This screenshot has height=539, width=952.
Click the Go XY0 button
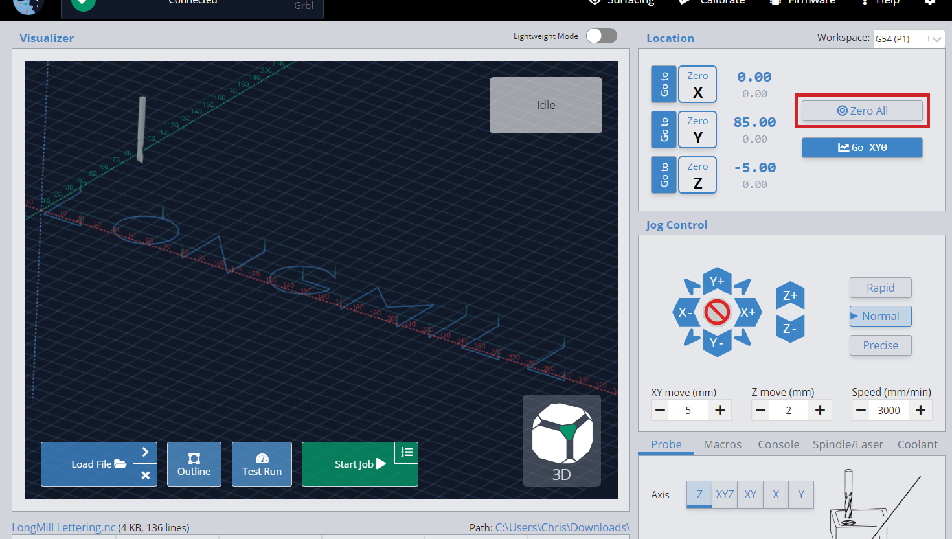862,148
